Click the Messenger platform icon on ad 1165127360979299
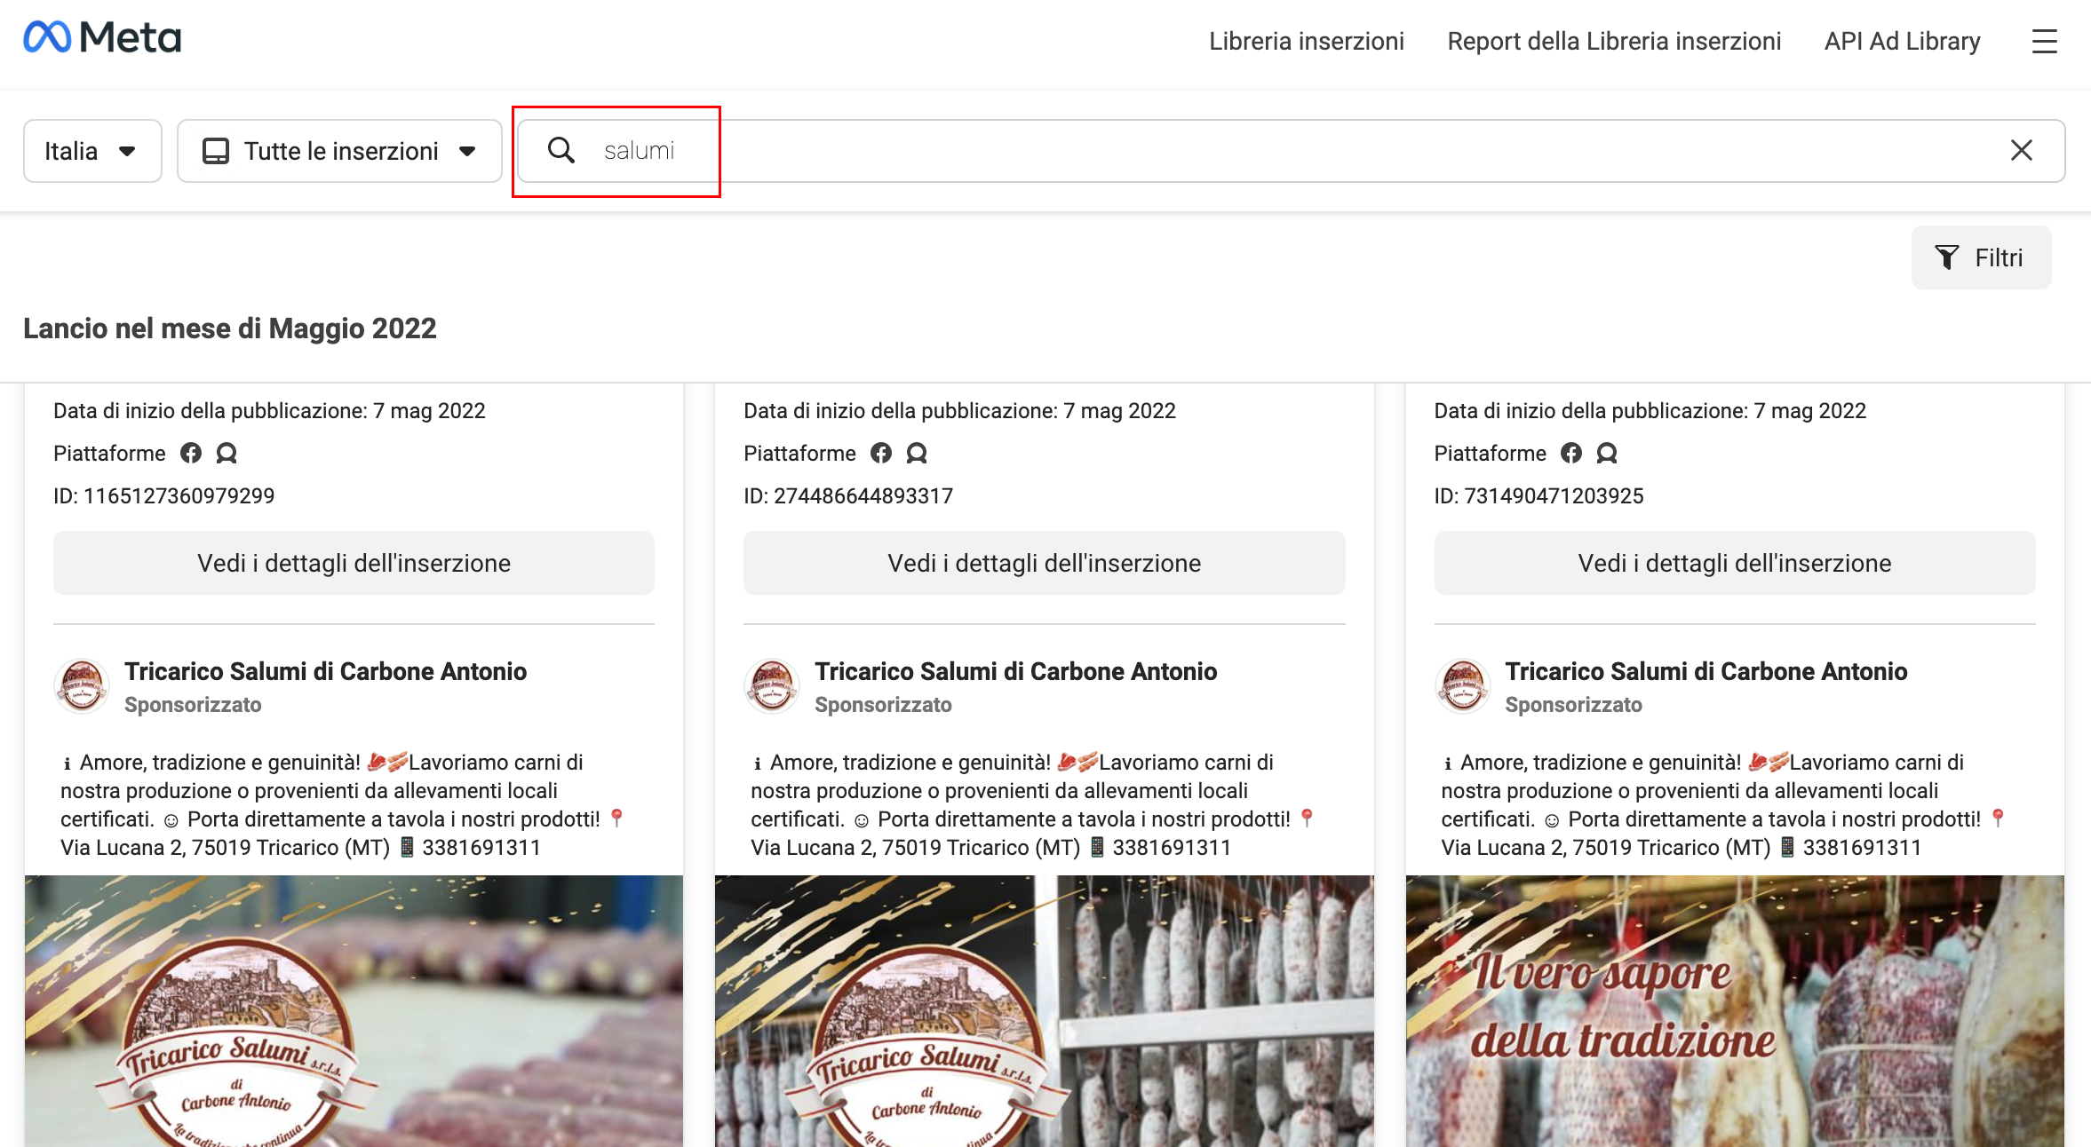This screenshot has height=1147, width=2091. click(227, 454)
